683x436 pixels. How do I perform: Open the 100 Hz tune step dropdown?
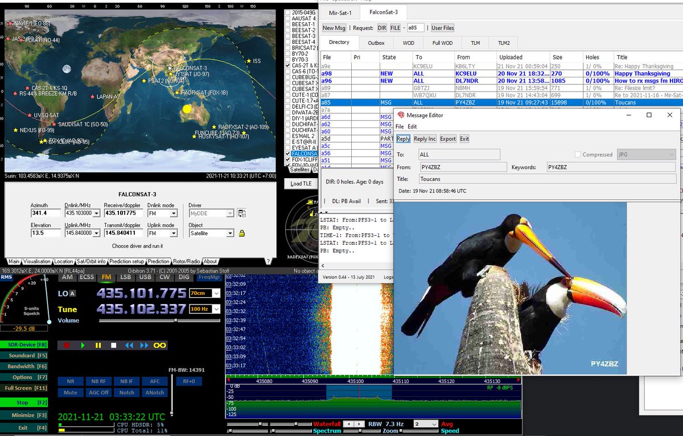[216, 309]
